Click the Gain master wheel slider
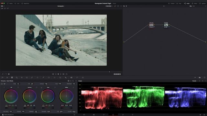The height and width of the screenshot is (116, 207). (x=48, y=108)
